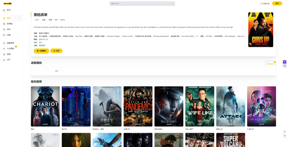Image resolution: width=287 pixels, height=147 pixels.
Task: Select the 极速在线 source tab
Action: 270,64
